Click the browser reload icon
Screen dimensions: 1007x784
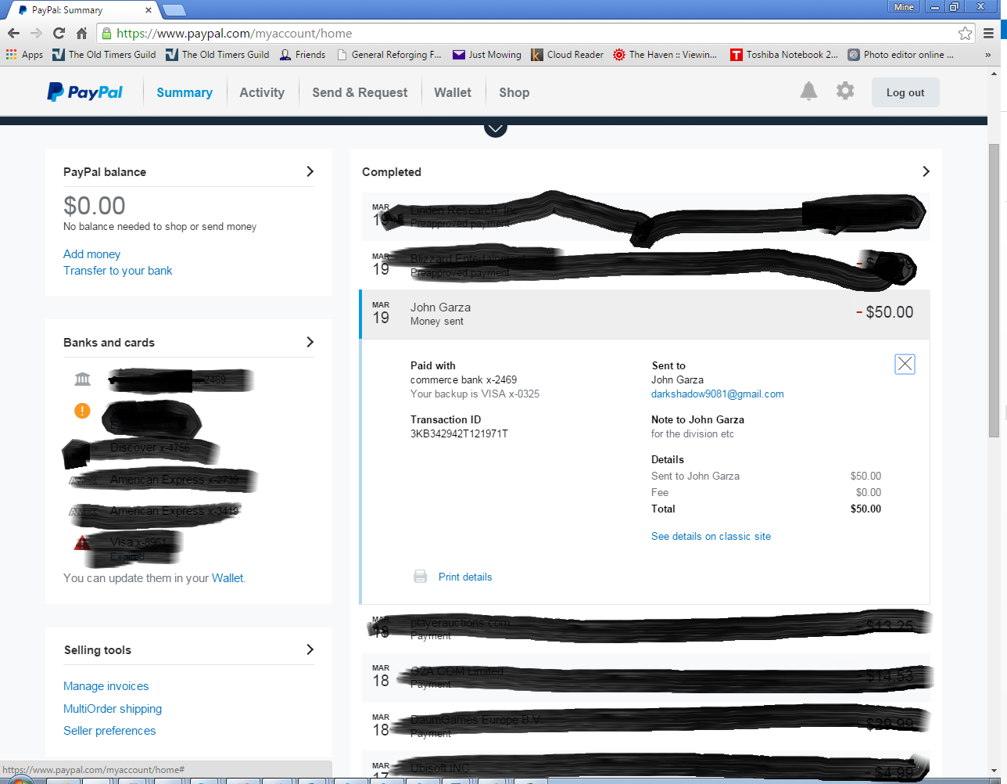[x=59, y=33]
